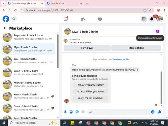Show hidden system tray icons
Screen dimensions: 168x126
point(143,123)
